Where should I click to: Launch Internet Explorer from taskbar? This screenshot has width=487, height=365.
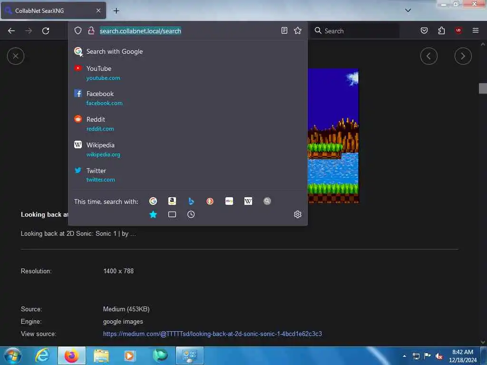coord(42,355)
